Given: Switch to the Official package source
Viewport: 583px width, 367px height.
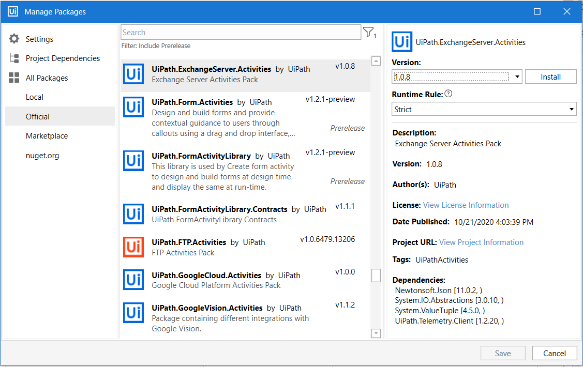Looking at the screenshot, I should pos(38,117).
